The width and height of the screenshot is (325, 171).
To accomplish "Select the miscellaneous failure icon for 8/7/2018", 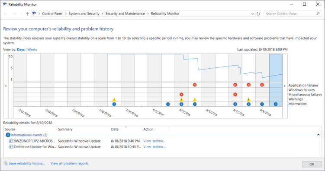I will (x=235, y=95).
